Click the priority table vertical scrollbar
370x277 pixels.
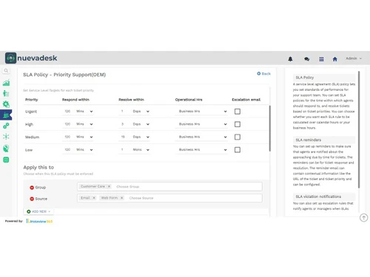270,129
